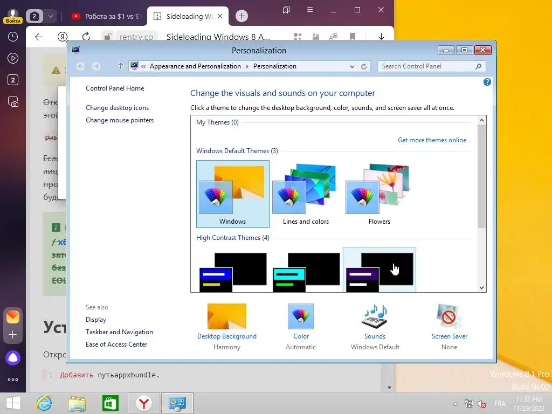
Task: Close the Sideloading tab
Action: (x=220, y=16)
